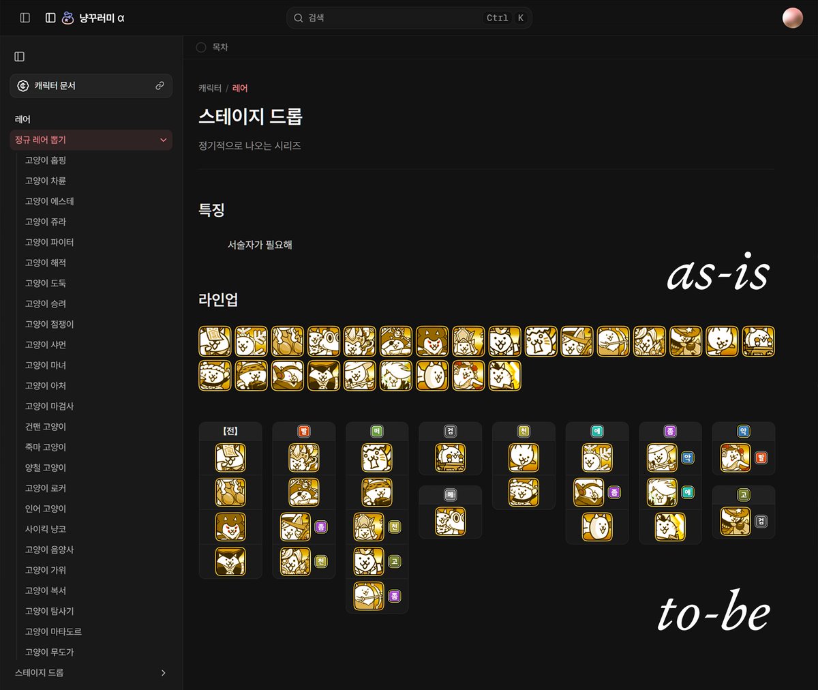Click the cat icon beside the 악 badge in the 좀 column
The height and width of the screenshot is (690, 818).
pos(662,458)
